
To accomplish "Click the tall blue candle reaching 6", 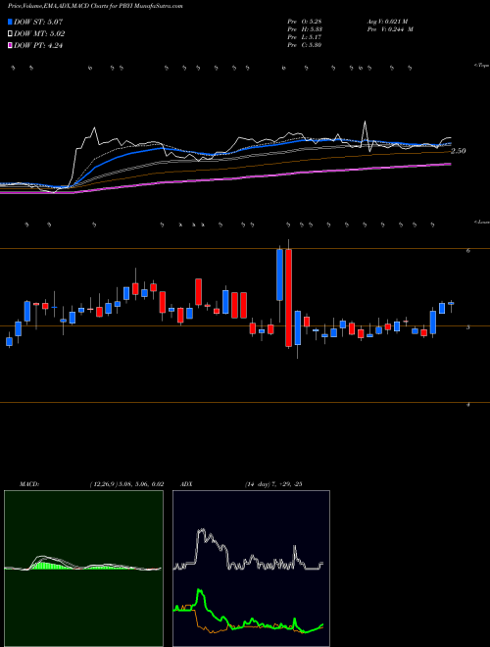I will point(279,274).
